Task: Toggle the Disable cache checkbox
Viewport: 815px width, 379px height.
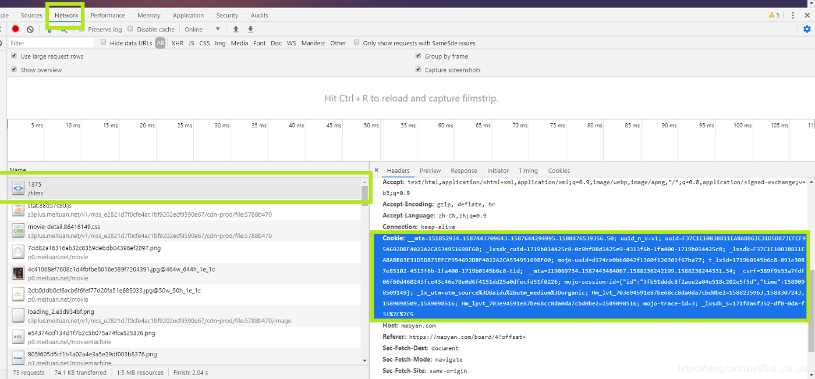Action: [130, 29]
